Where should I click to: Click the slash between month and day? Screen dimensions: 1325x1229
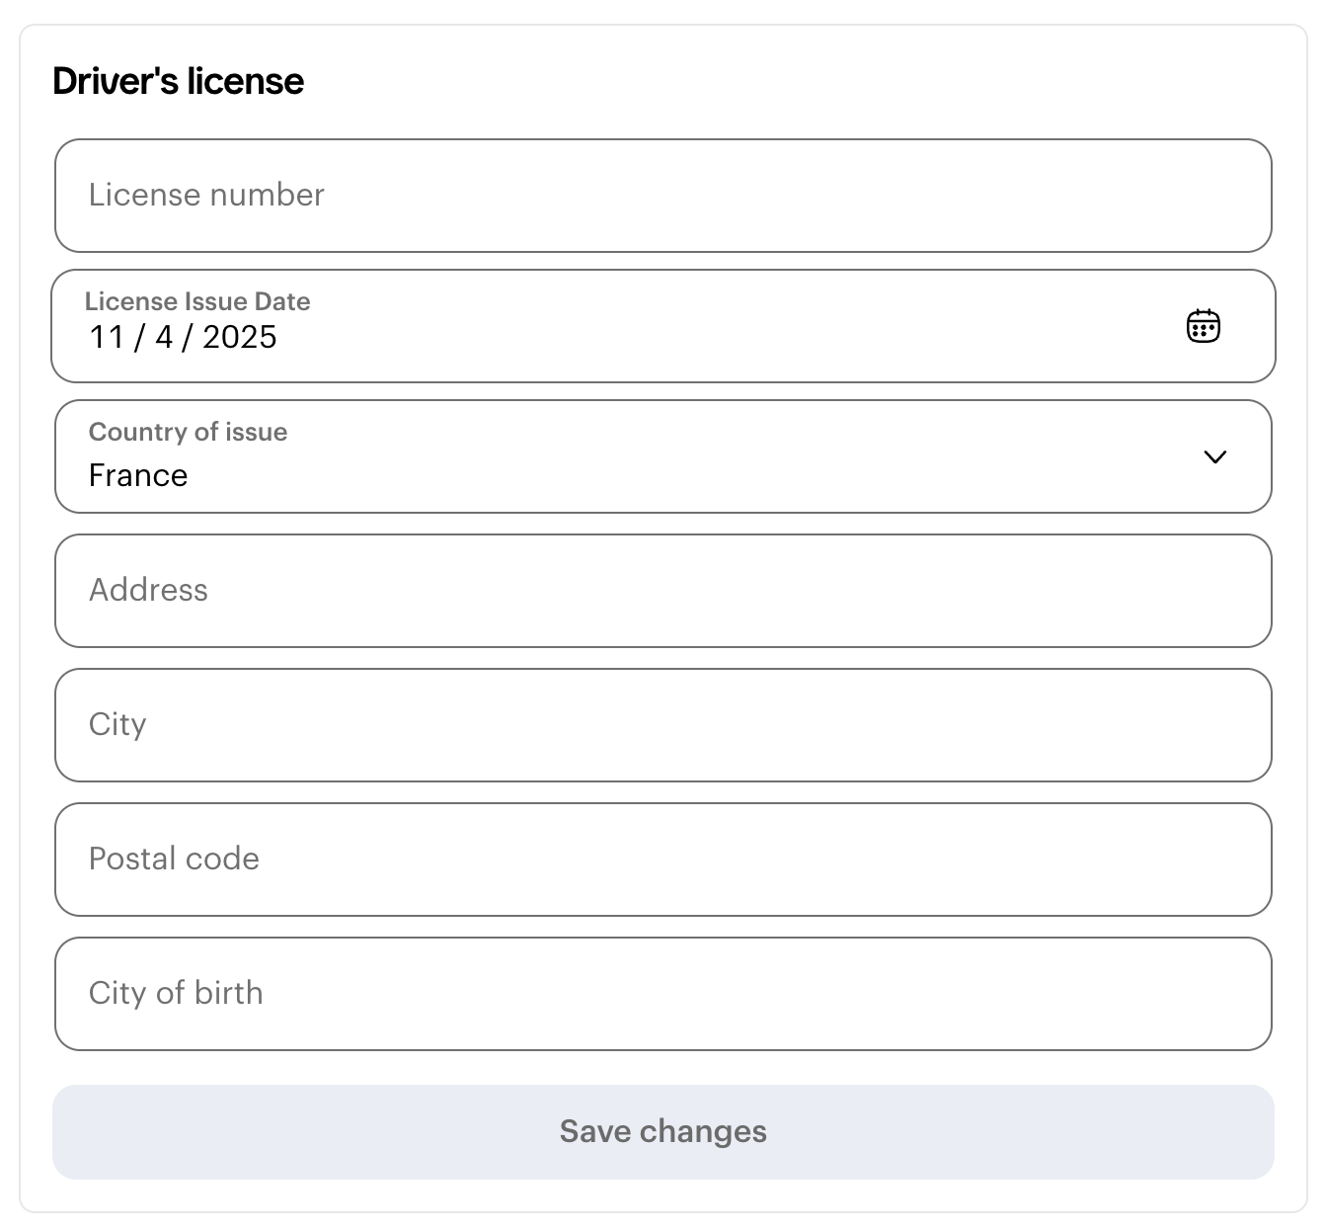pyautogui.click(x=139, y=337)
